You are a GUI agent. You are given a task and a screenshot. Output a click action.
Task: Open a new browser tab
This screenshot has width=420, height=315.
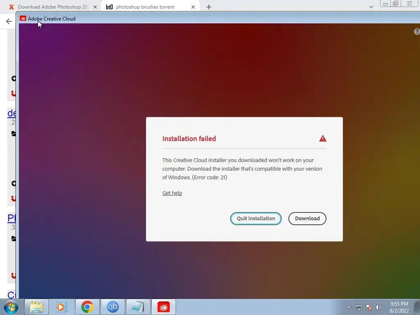tap(209, 7)
